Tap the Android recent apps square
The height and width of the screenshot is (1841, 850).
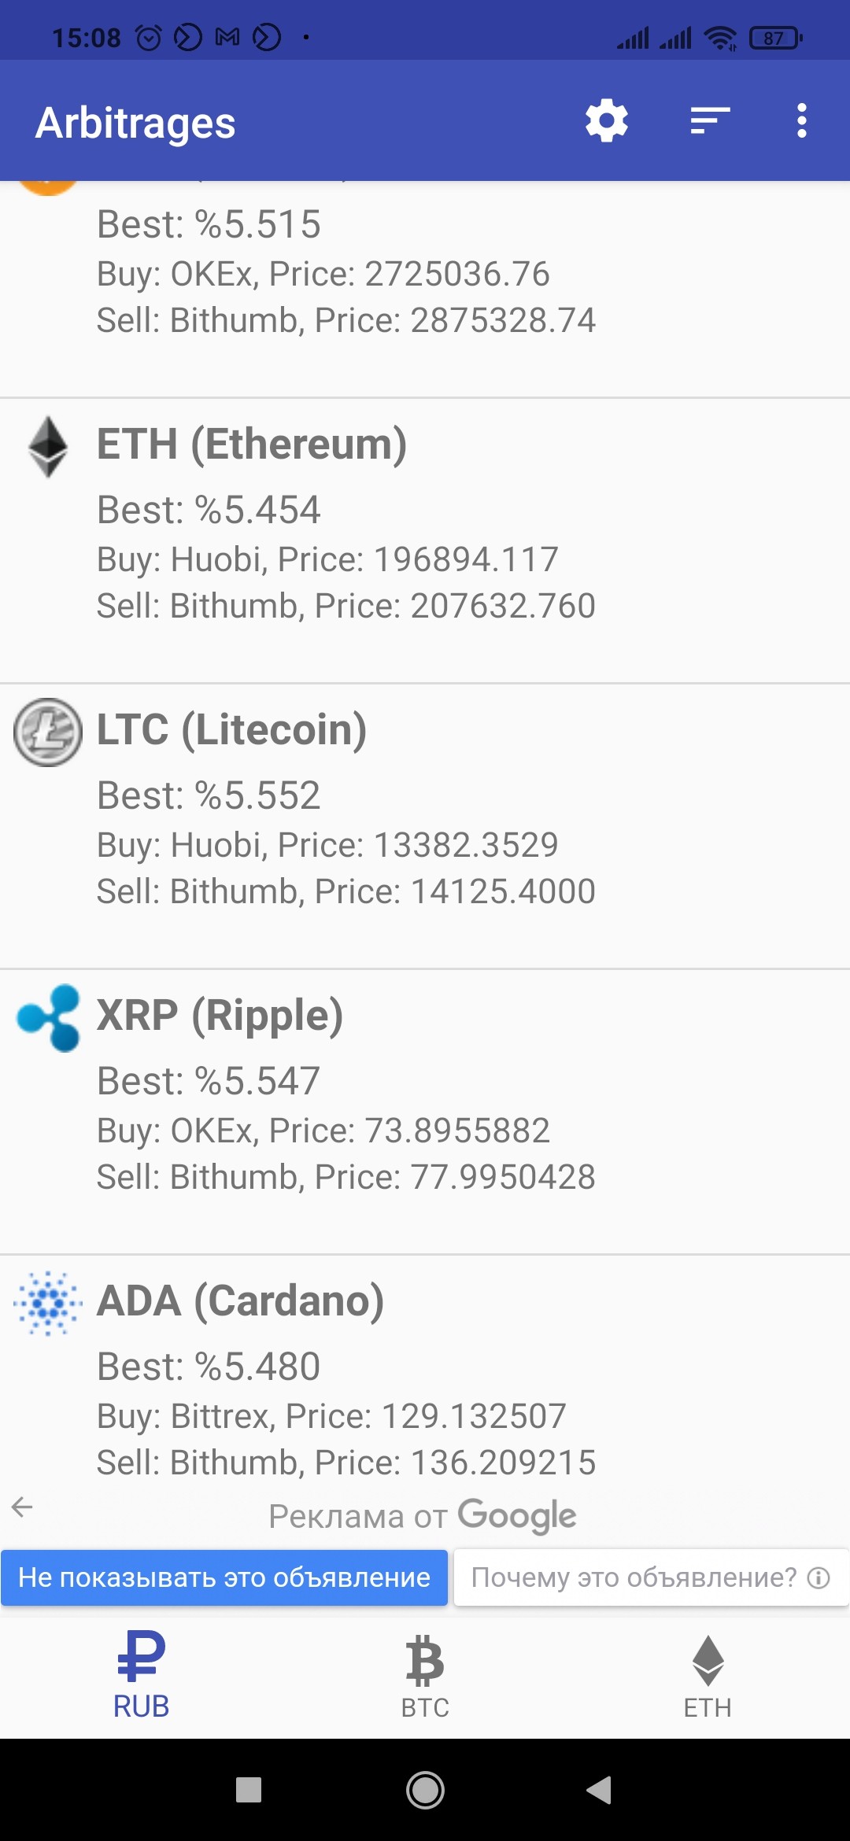pyautogui.click(x=249, y=1790)
